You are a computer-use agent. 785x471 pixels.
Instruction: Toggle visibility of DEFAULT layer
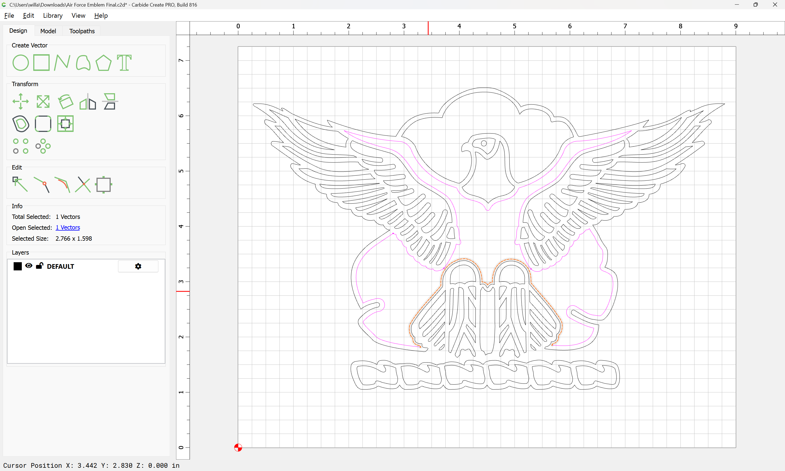click(x=29, y=266)
